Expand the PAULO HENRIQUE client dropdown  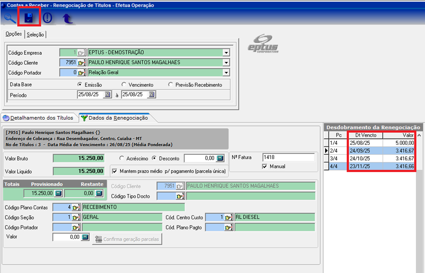point(226,62)
